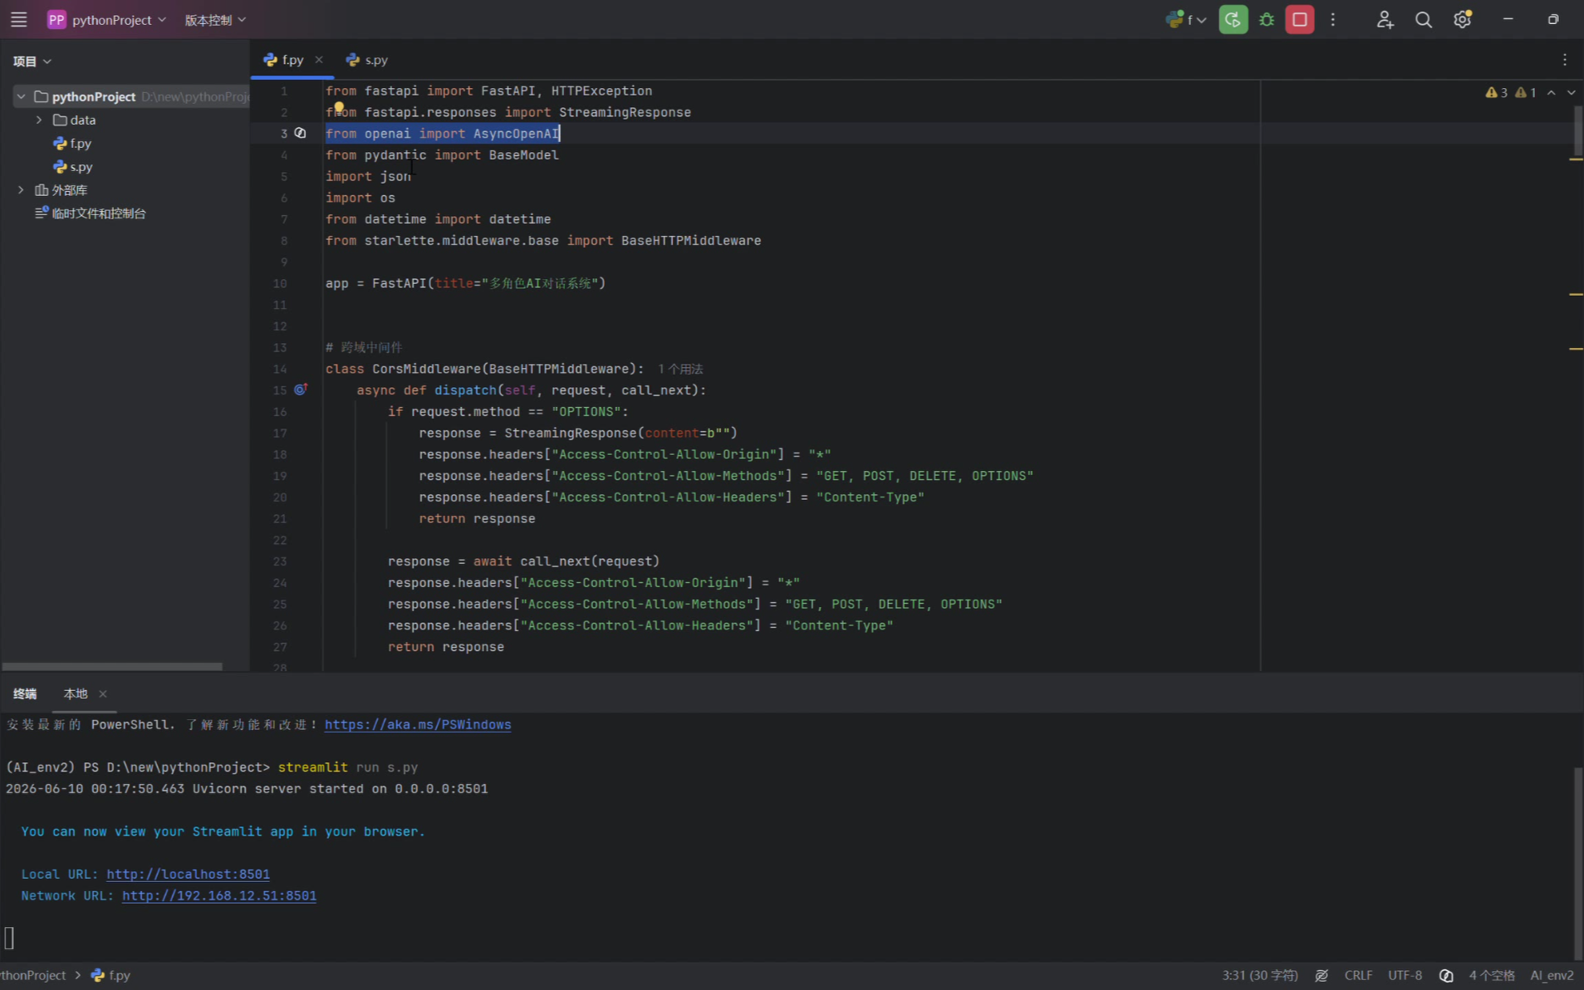The height and width of the screenshot is (990, 1584).
Task: Click the 3:31 caret position indicator
Action: [1259, 975]
